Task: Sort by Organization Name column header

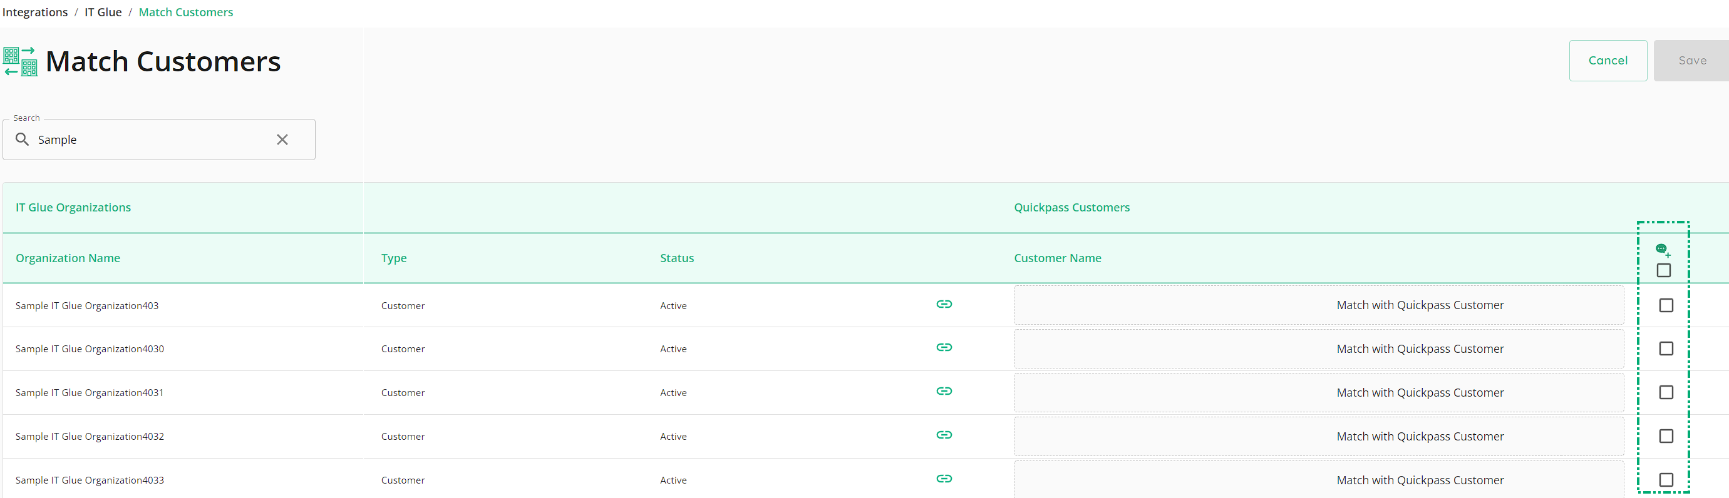Action: pyautogui.click(x=68, y=258)
